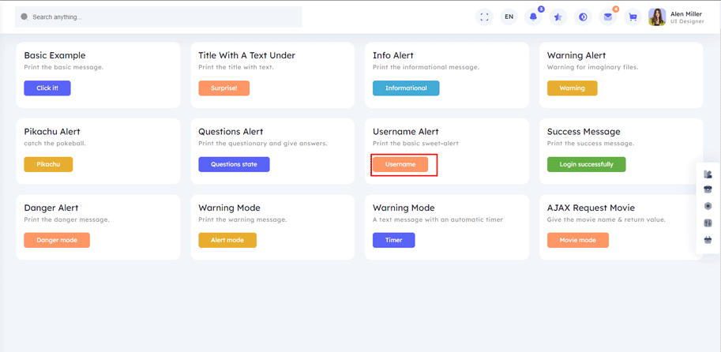Toggle fullscreen mode icon
The height and width of the screenshot is (352, 721).
click(484, 17)
